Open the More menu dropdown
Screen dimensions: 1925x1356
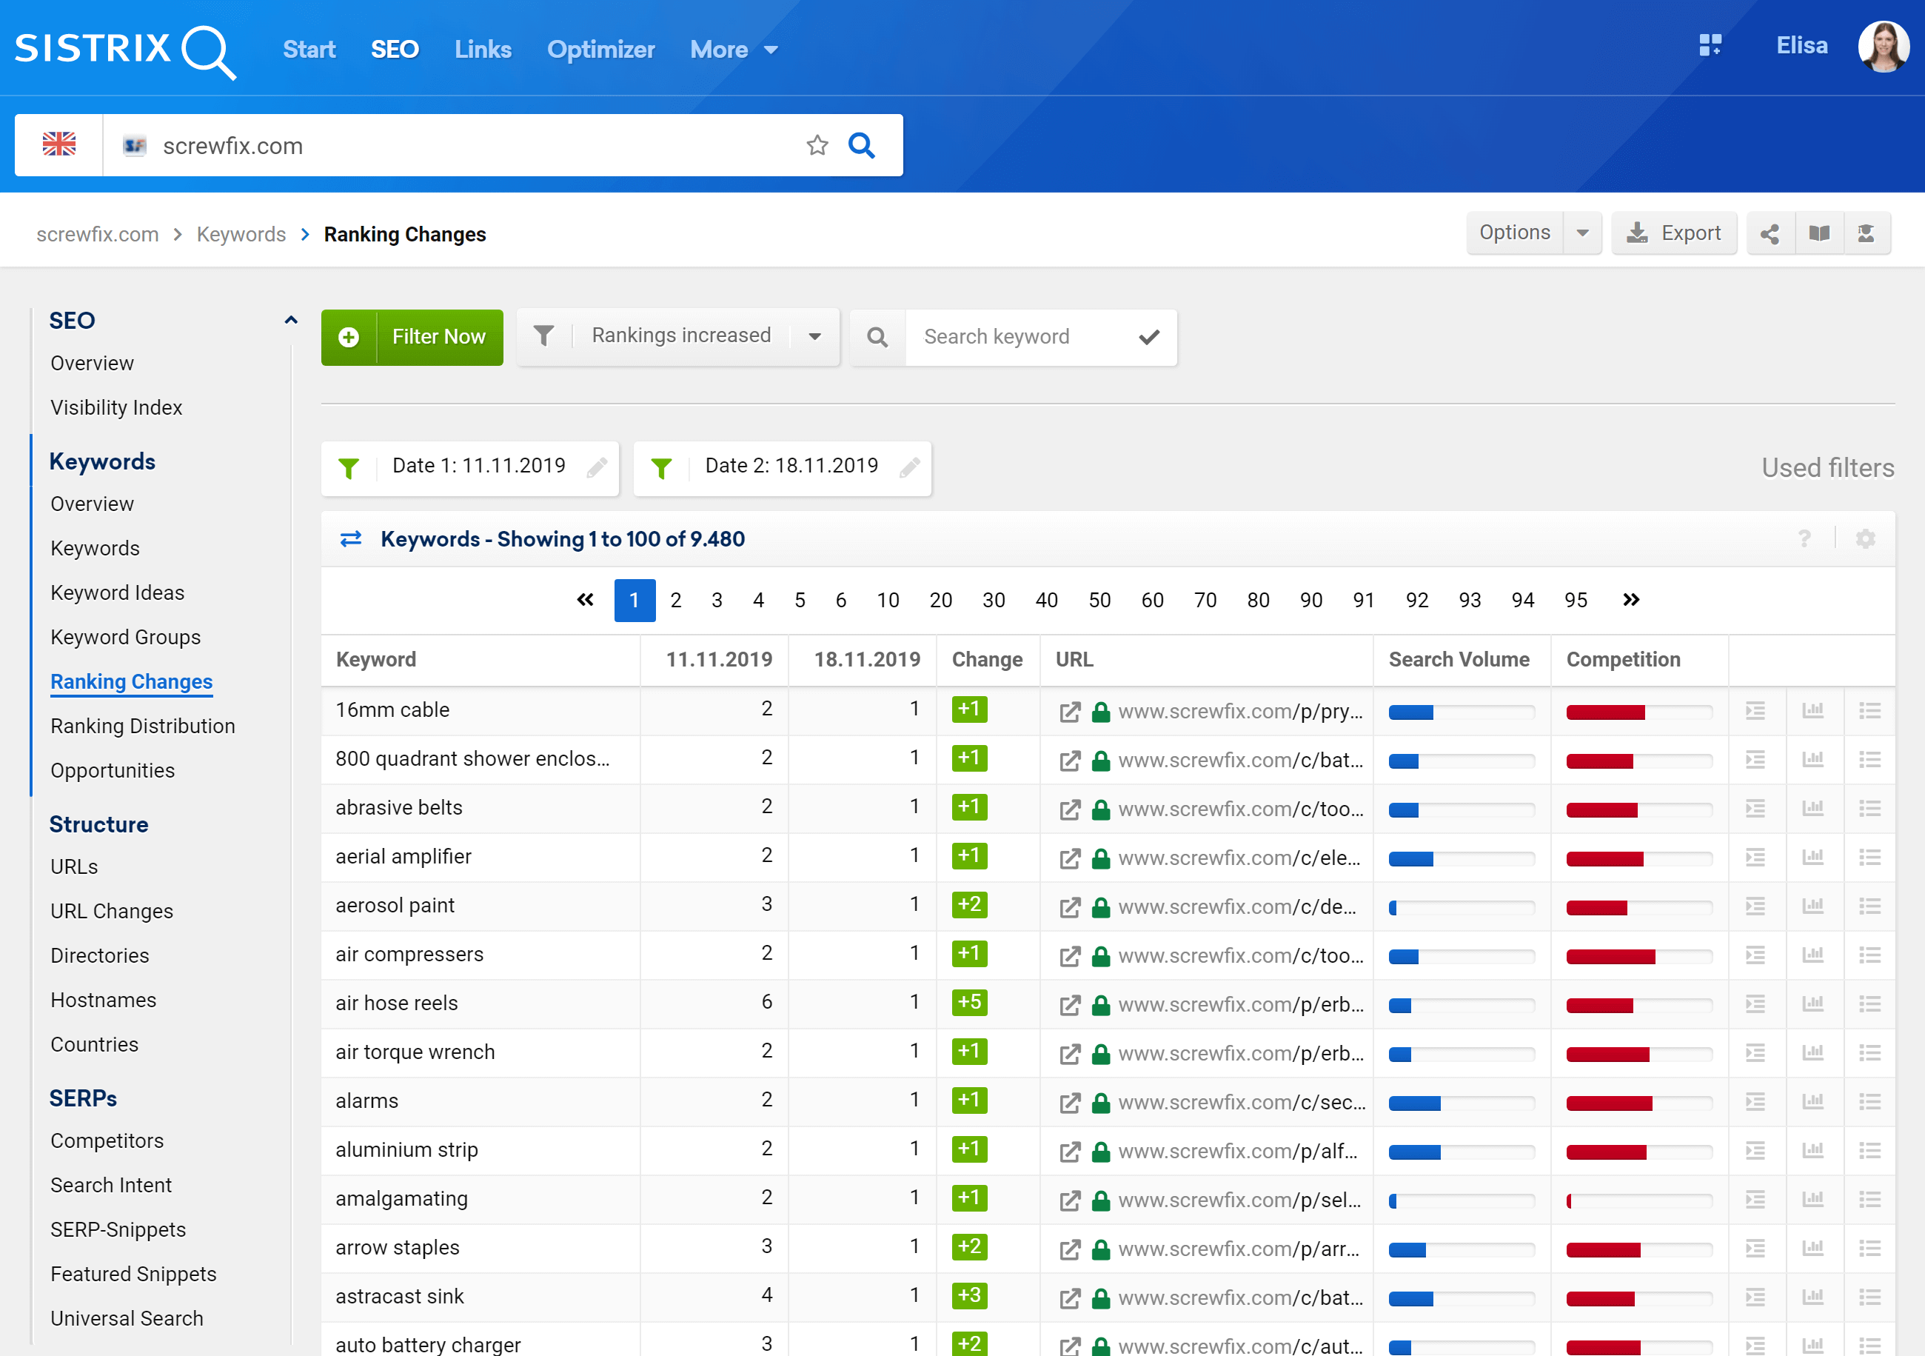click(x=734, y=50)
